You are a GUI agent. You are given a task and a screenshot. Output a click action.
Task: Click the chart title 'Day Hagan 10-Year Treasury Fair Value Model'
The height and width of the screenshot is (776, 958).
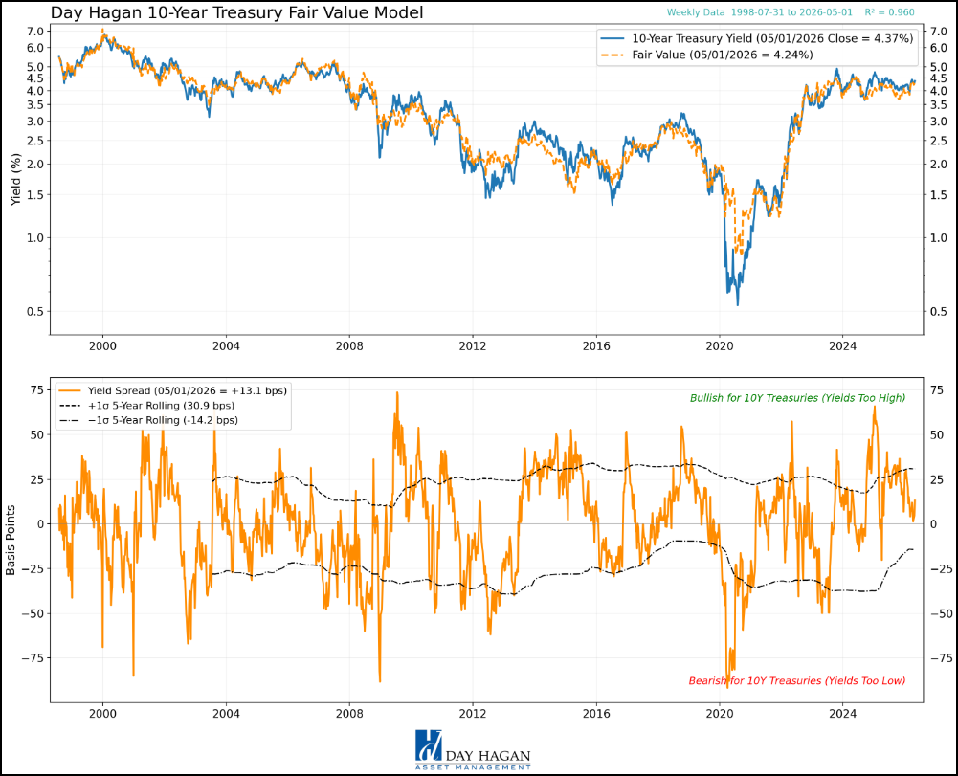(x=236, y=12)
